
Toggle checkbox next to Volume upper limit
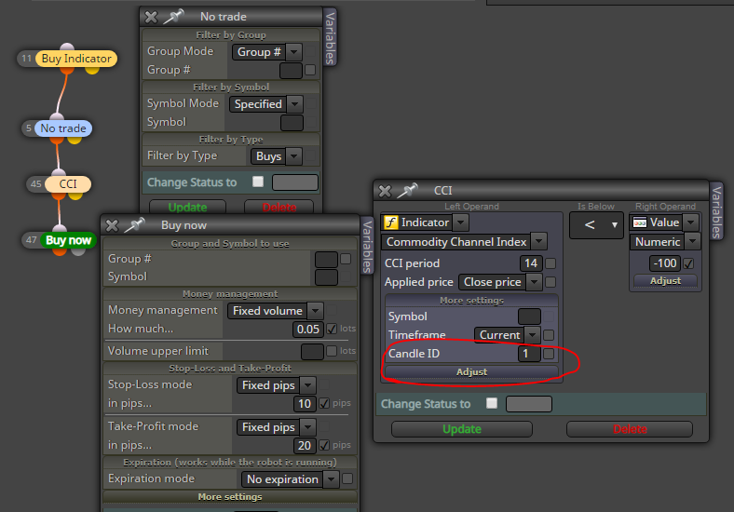click(x=332, y=351)
